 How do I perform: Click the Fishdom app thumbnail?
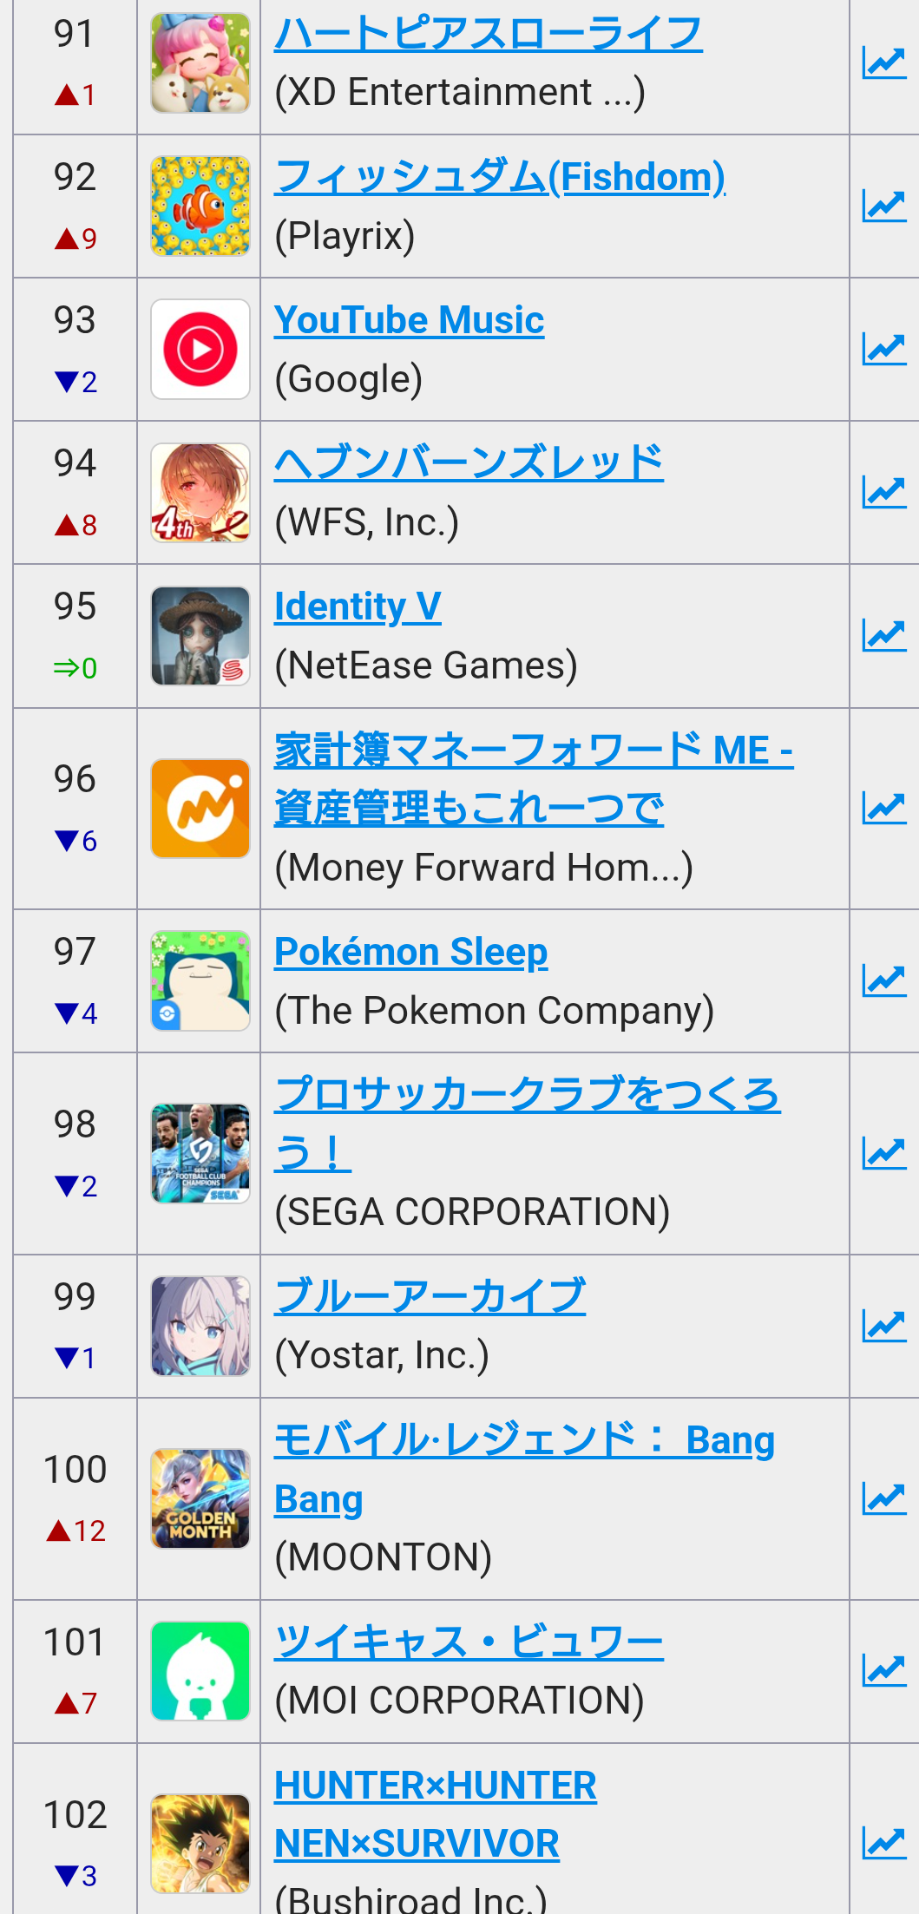200,206
